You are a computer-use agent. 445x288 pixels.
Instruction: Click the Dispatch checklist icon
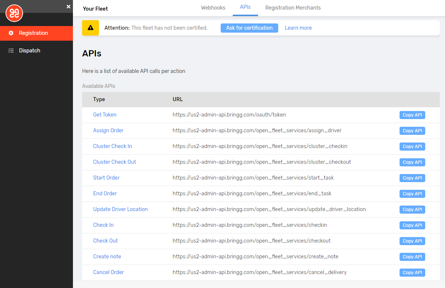(x=11, y=51)
